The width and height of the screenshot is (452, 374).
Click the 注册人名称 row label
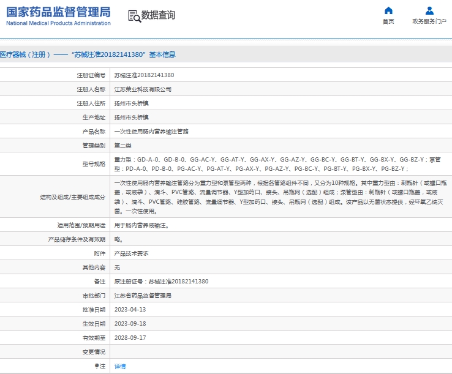coord(91,89)
